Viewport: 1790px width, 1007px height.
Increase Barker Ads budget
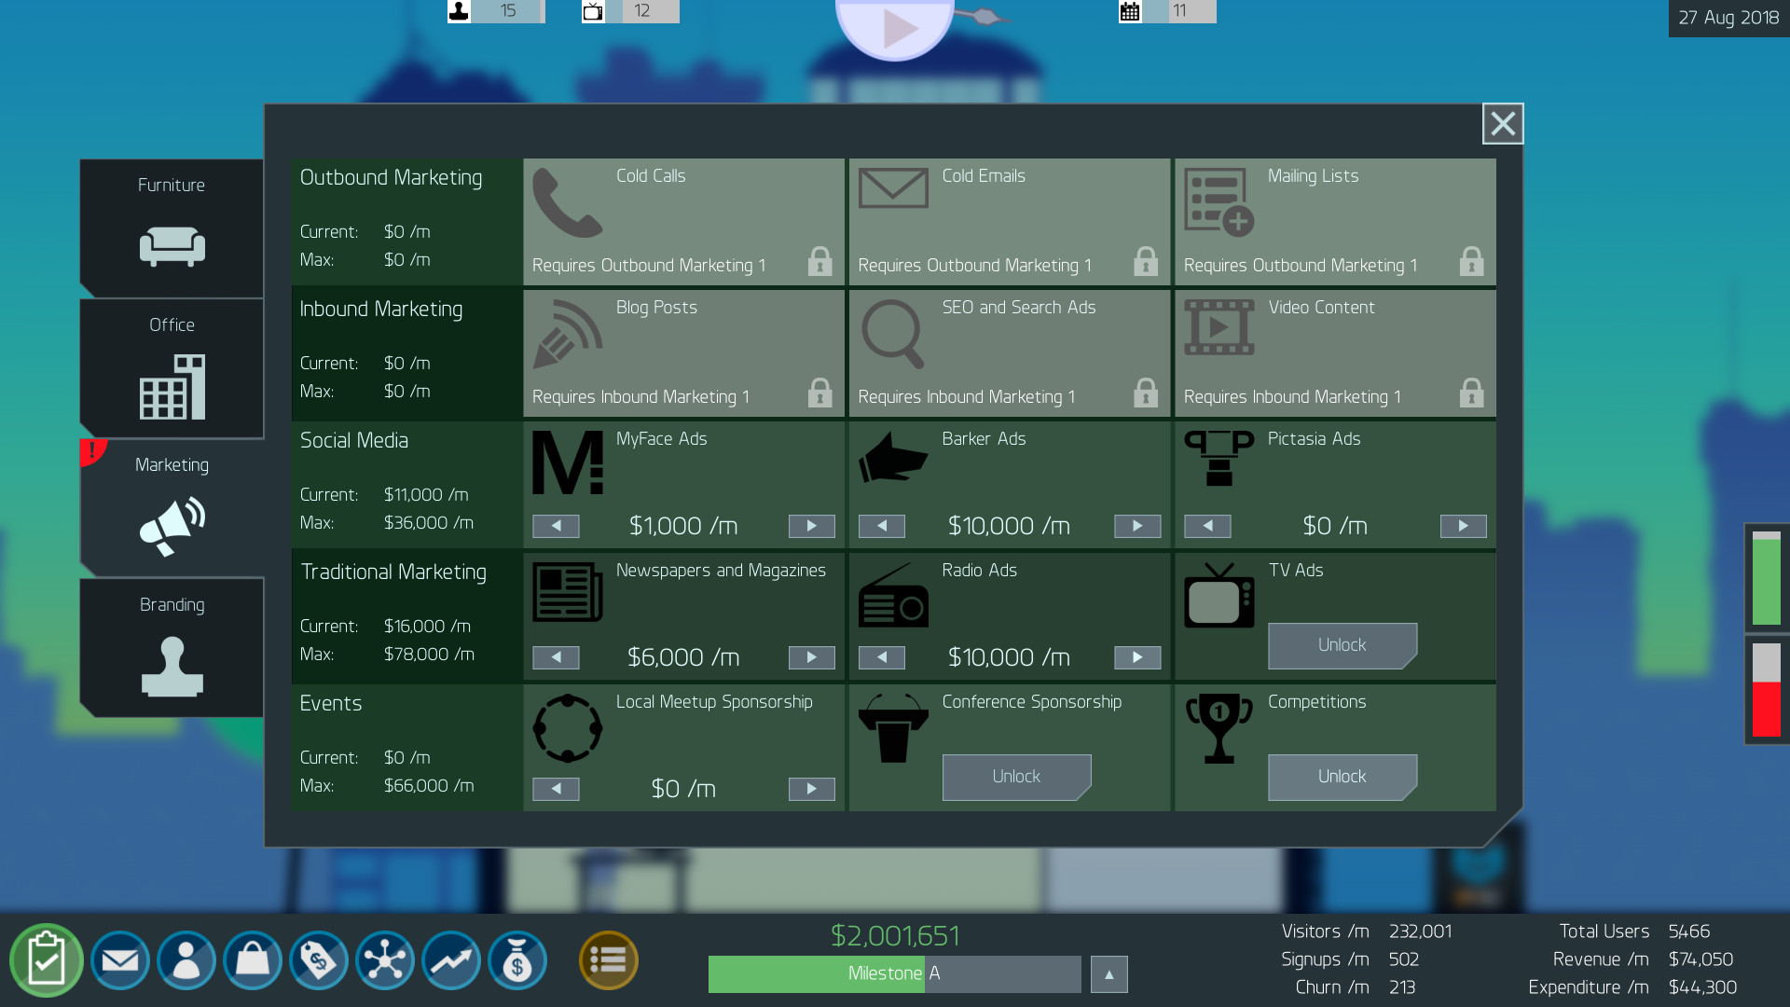point(1137,526)
